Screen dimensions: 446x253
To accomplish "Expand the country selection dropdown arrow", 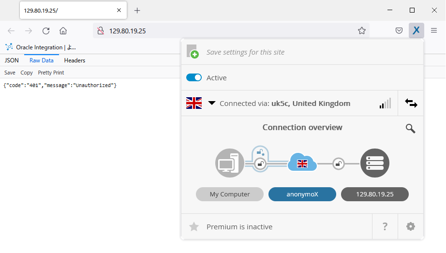I will click(211, 103).
